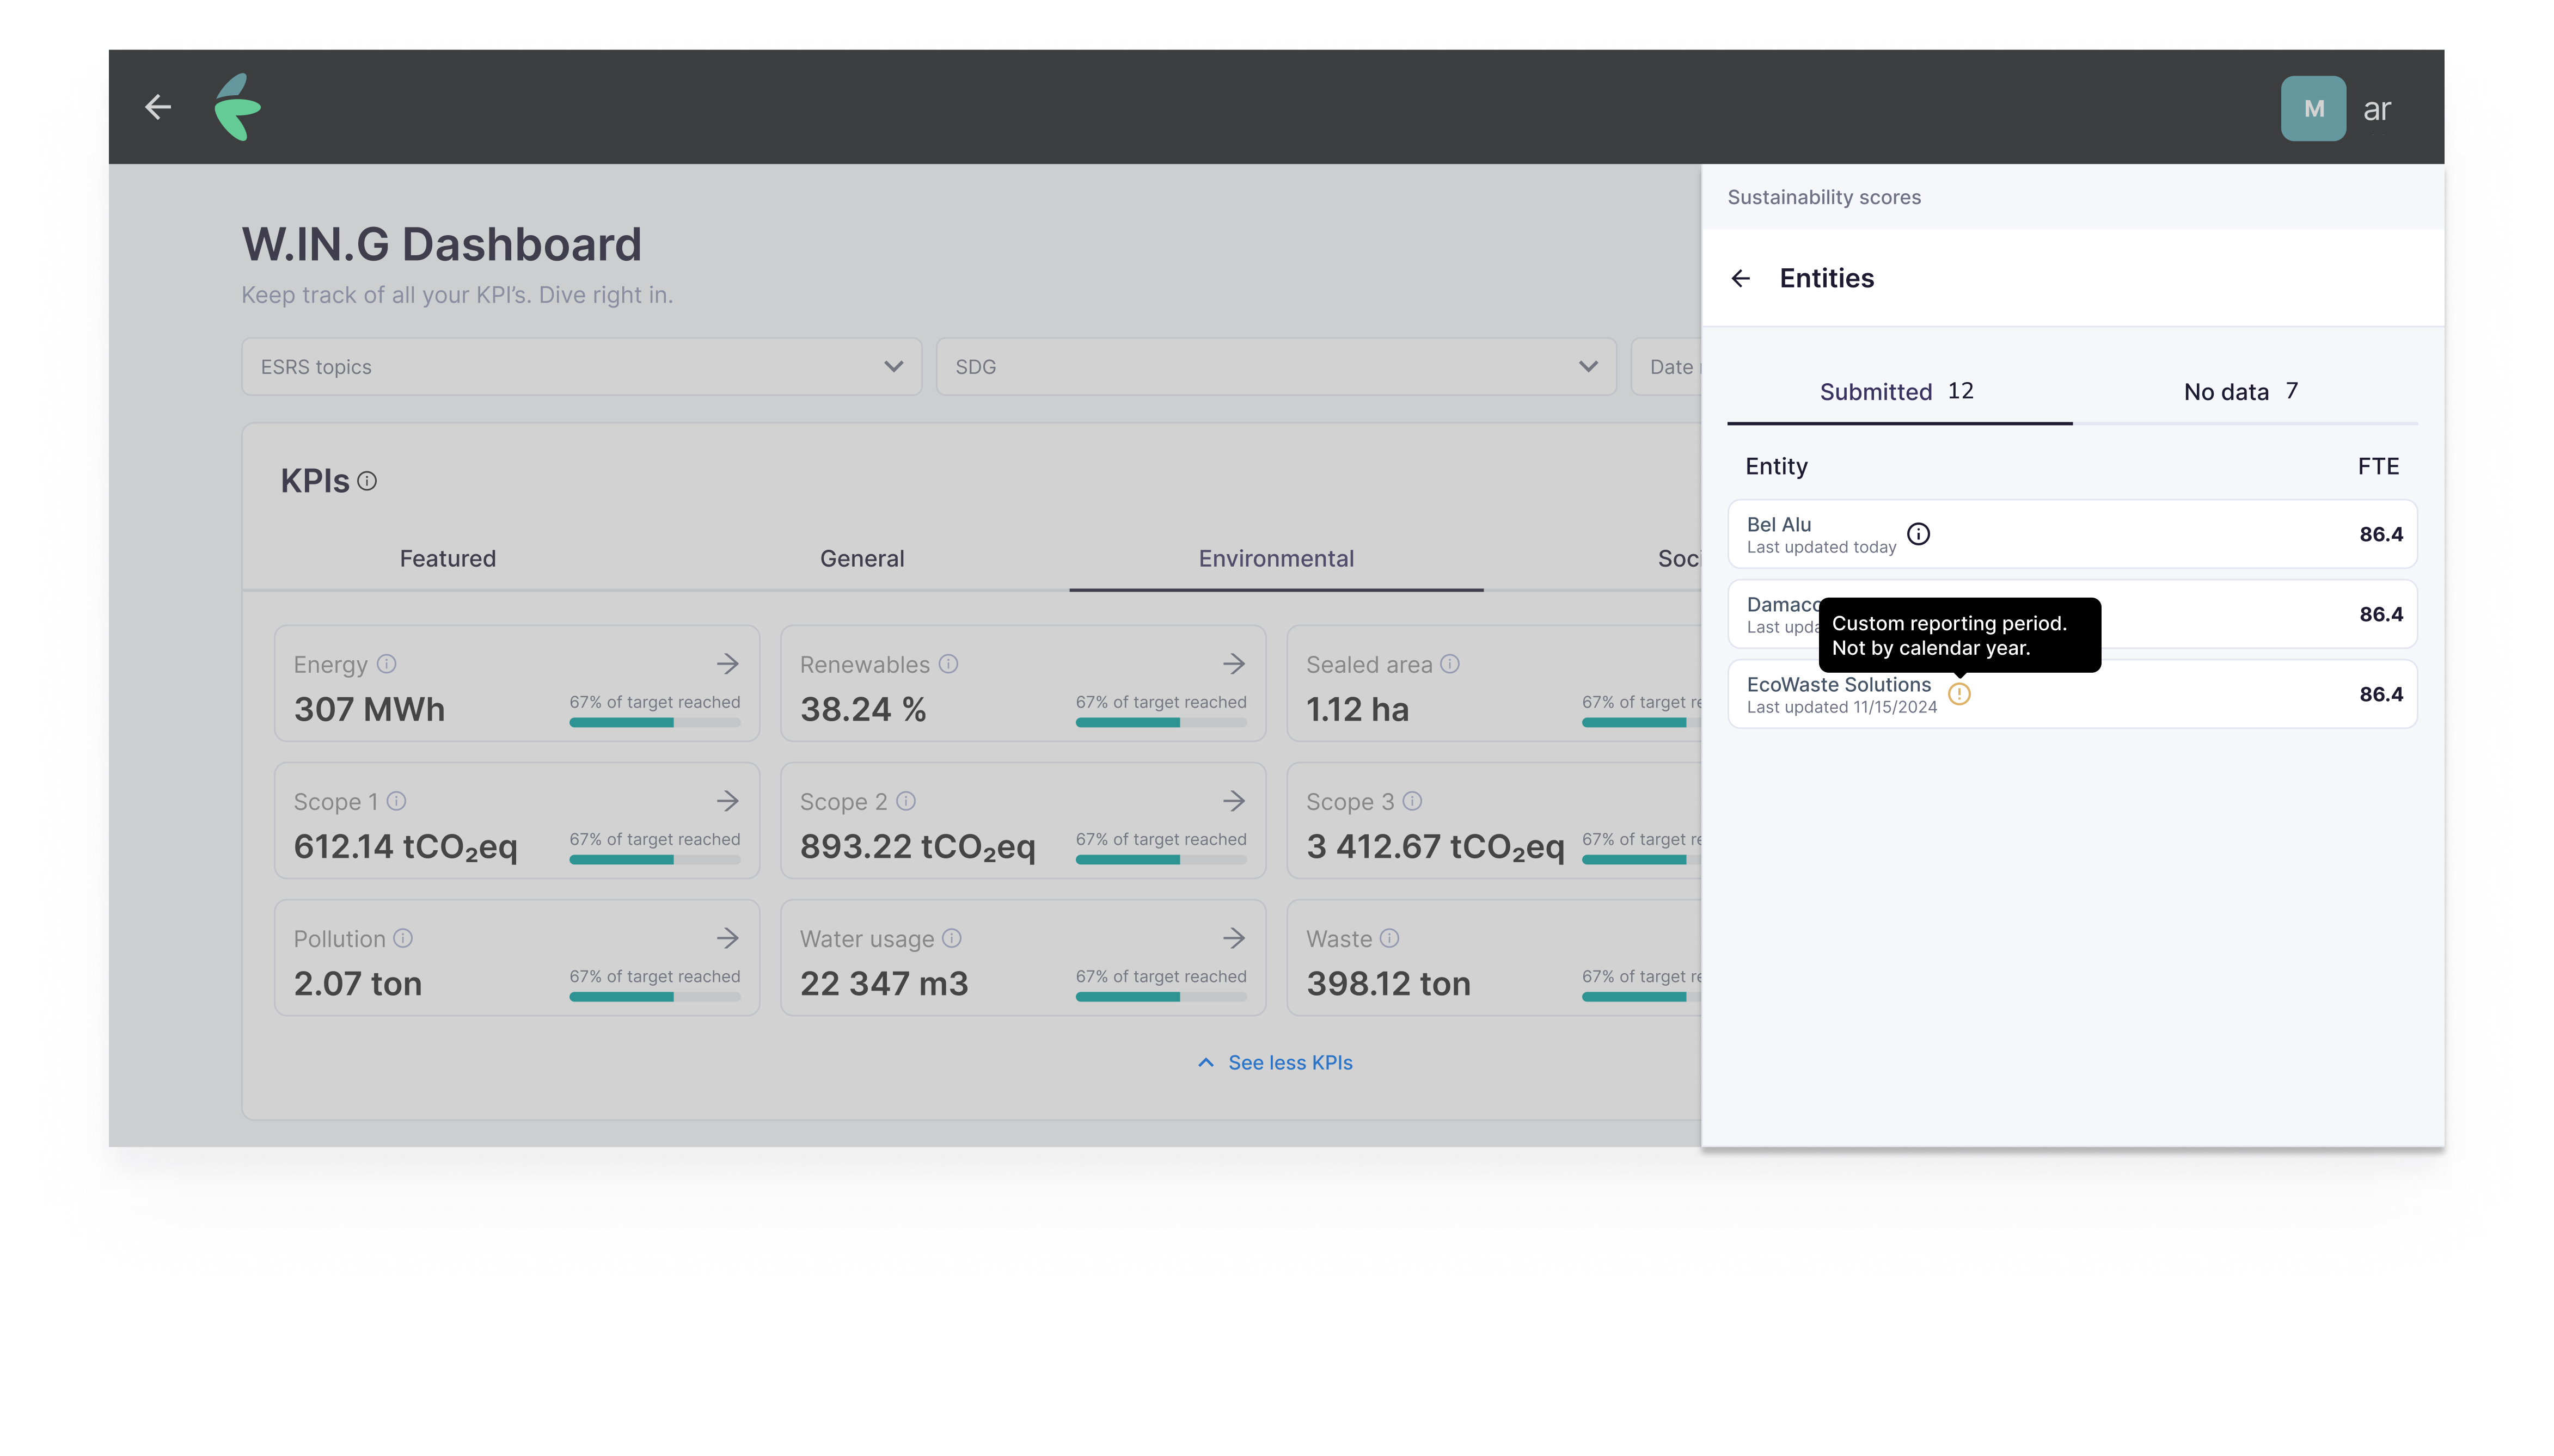Click the leaf logo in the header
The image size is (2554, 1456).
click(x=238, y=108)
